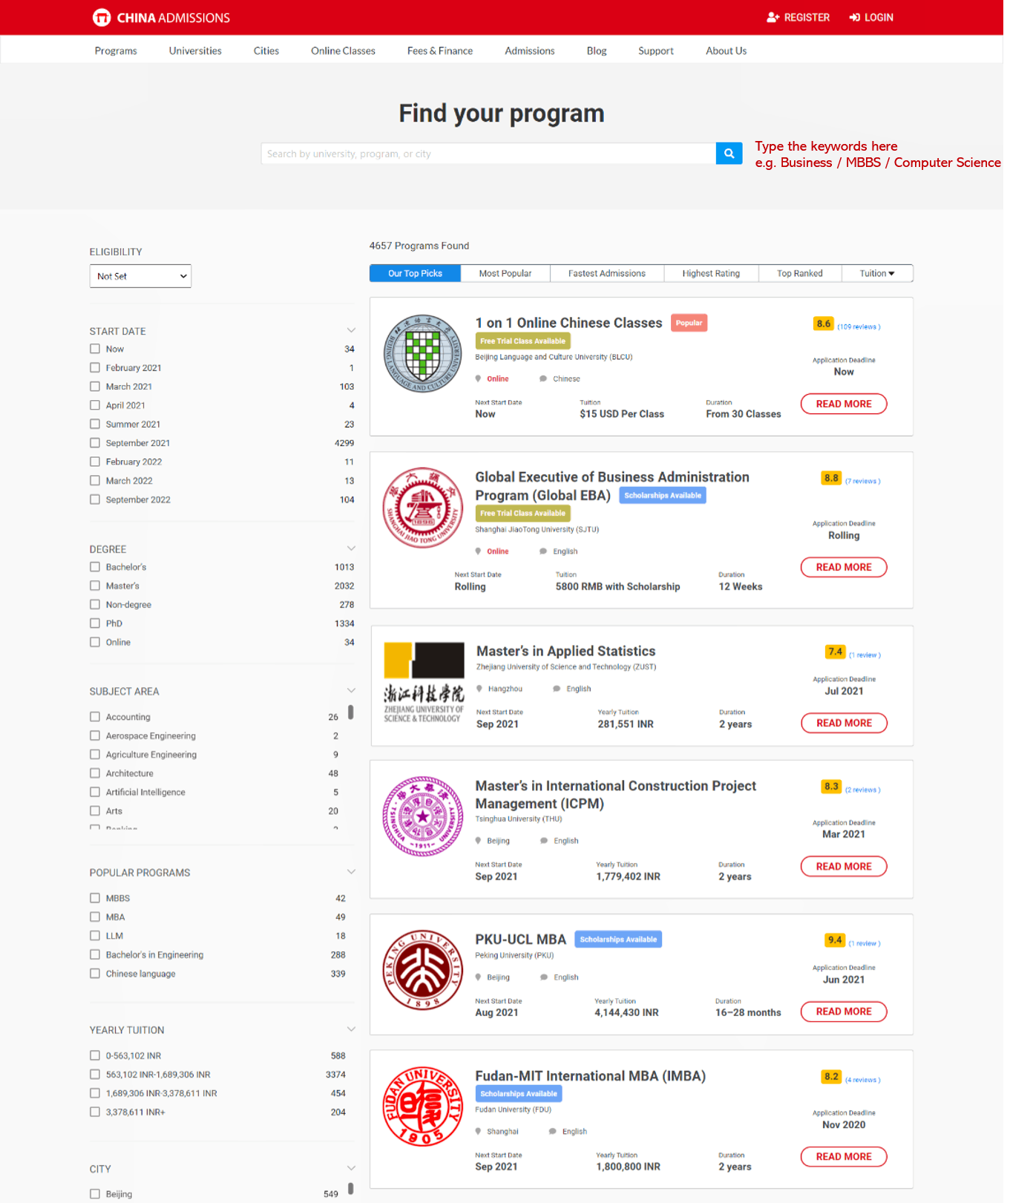Open the Universities menu item

point(195,50)
